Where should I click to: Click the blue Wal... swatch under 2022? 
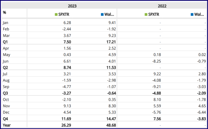[x=192, y=14]
